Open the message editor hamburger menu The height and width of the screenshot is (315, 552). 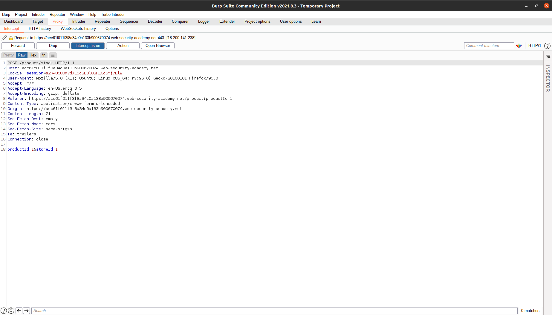(x=53, y=55)
